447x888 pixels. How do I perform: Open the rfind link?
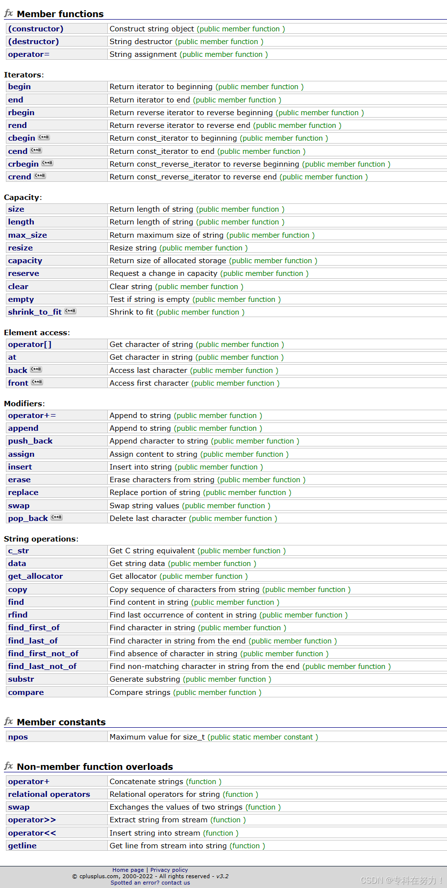[18, 615]
